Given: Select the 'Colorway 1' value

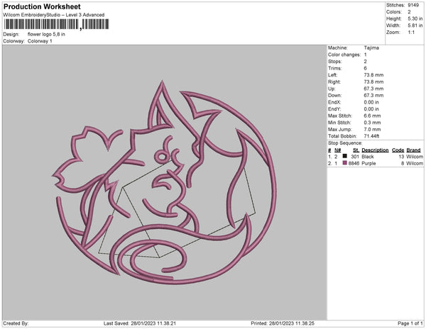Looking at the screenshot, I should coord(40,41).
